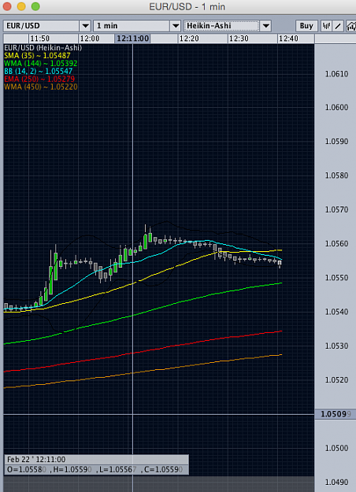Click the 12:40 time axis label
The height and width of the screenshot is (492, 356).
[x=288, y=39]
